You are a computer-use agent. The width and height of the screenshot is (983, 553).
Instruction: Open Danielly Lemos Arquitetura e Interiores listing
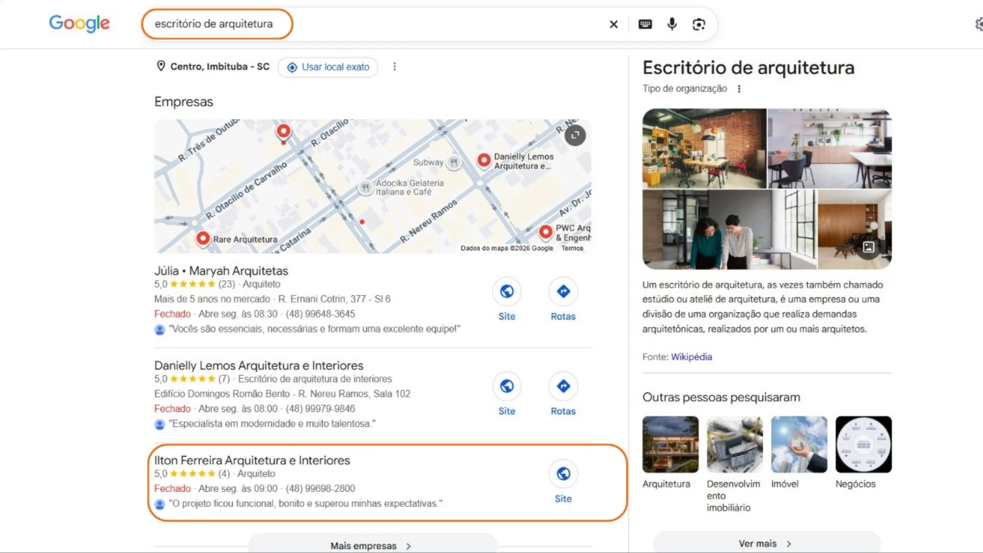259,366
